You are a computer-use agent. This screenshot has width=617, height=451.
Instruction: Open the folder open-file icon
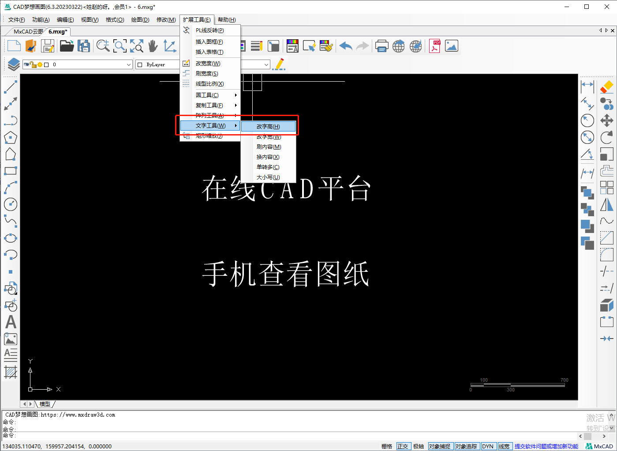click(67, 46)
